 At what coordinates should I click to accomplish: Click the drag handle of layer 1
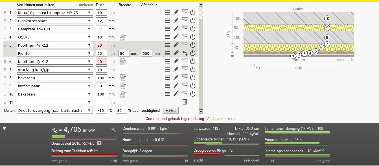coord(5,13)
